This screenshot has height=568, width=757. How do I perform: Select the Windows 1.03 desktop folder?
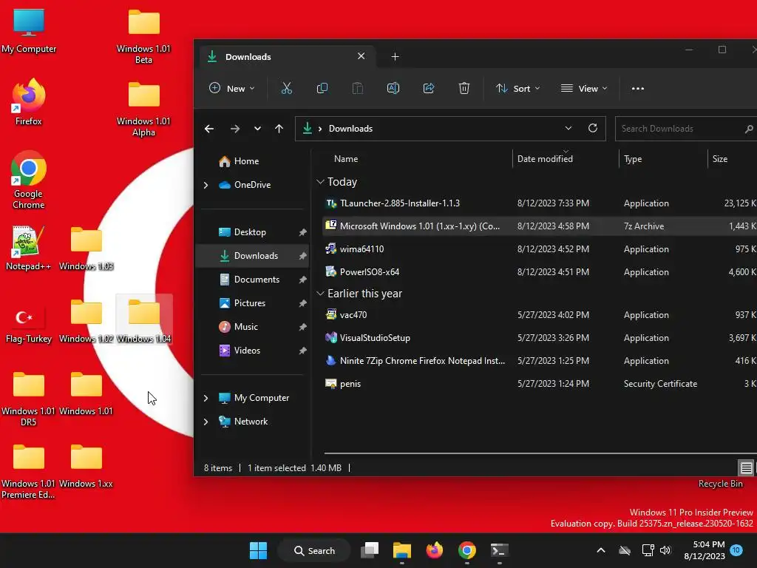[86, 248]
